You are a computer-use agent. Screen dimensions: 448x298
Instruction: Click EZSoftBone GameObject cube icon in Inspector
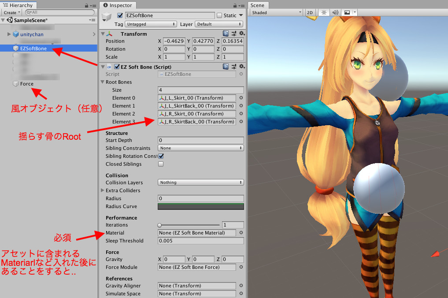coord(107,17)
